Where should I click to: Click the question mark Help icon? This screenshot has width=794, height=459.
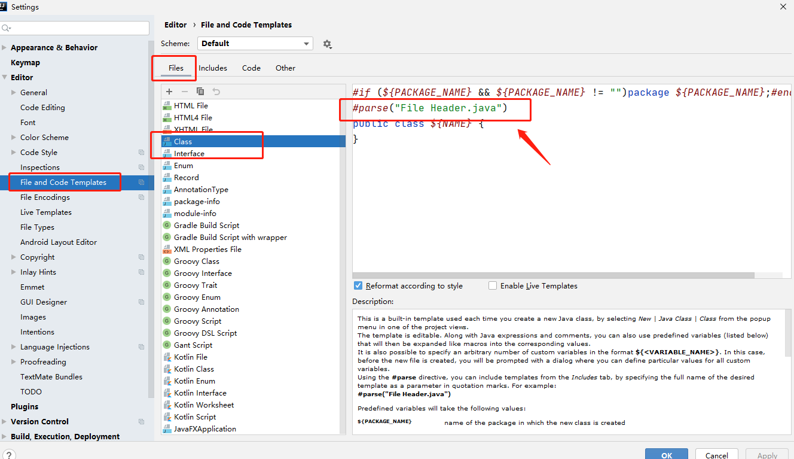point(9,455)
